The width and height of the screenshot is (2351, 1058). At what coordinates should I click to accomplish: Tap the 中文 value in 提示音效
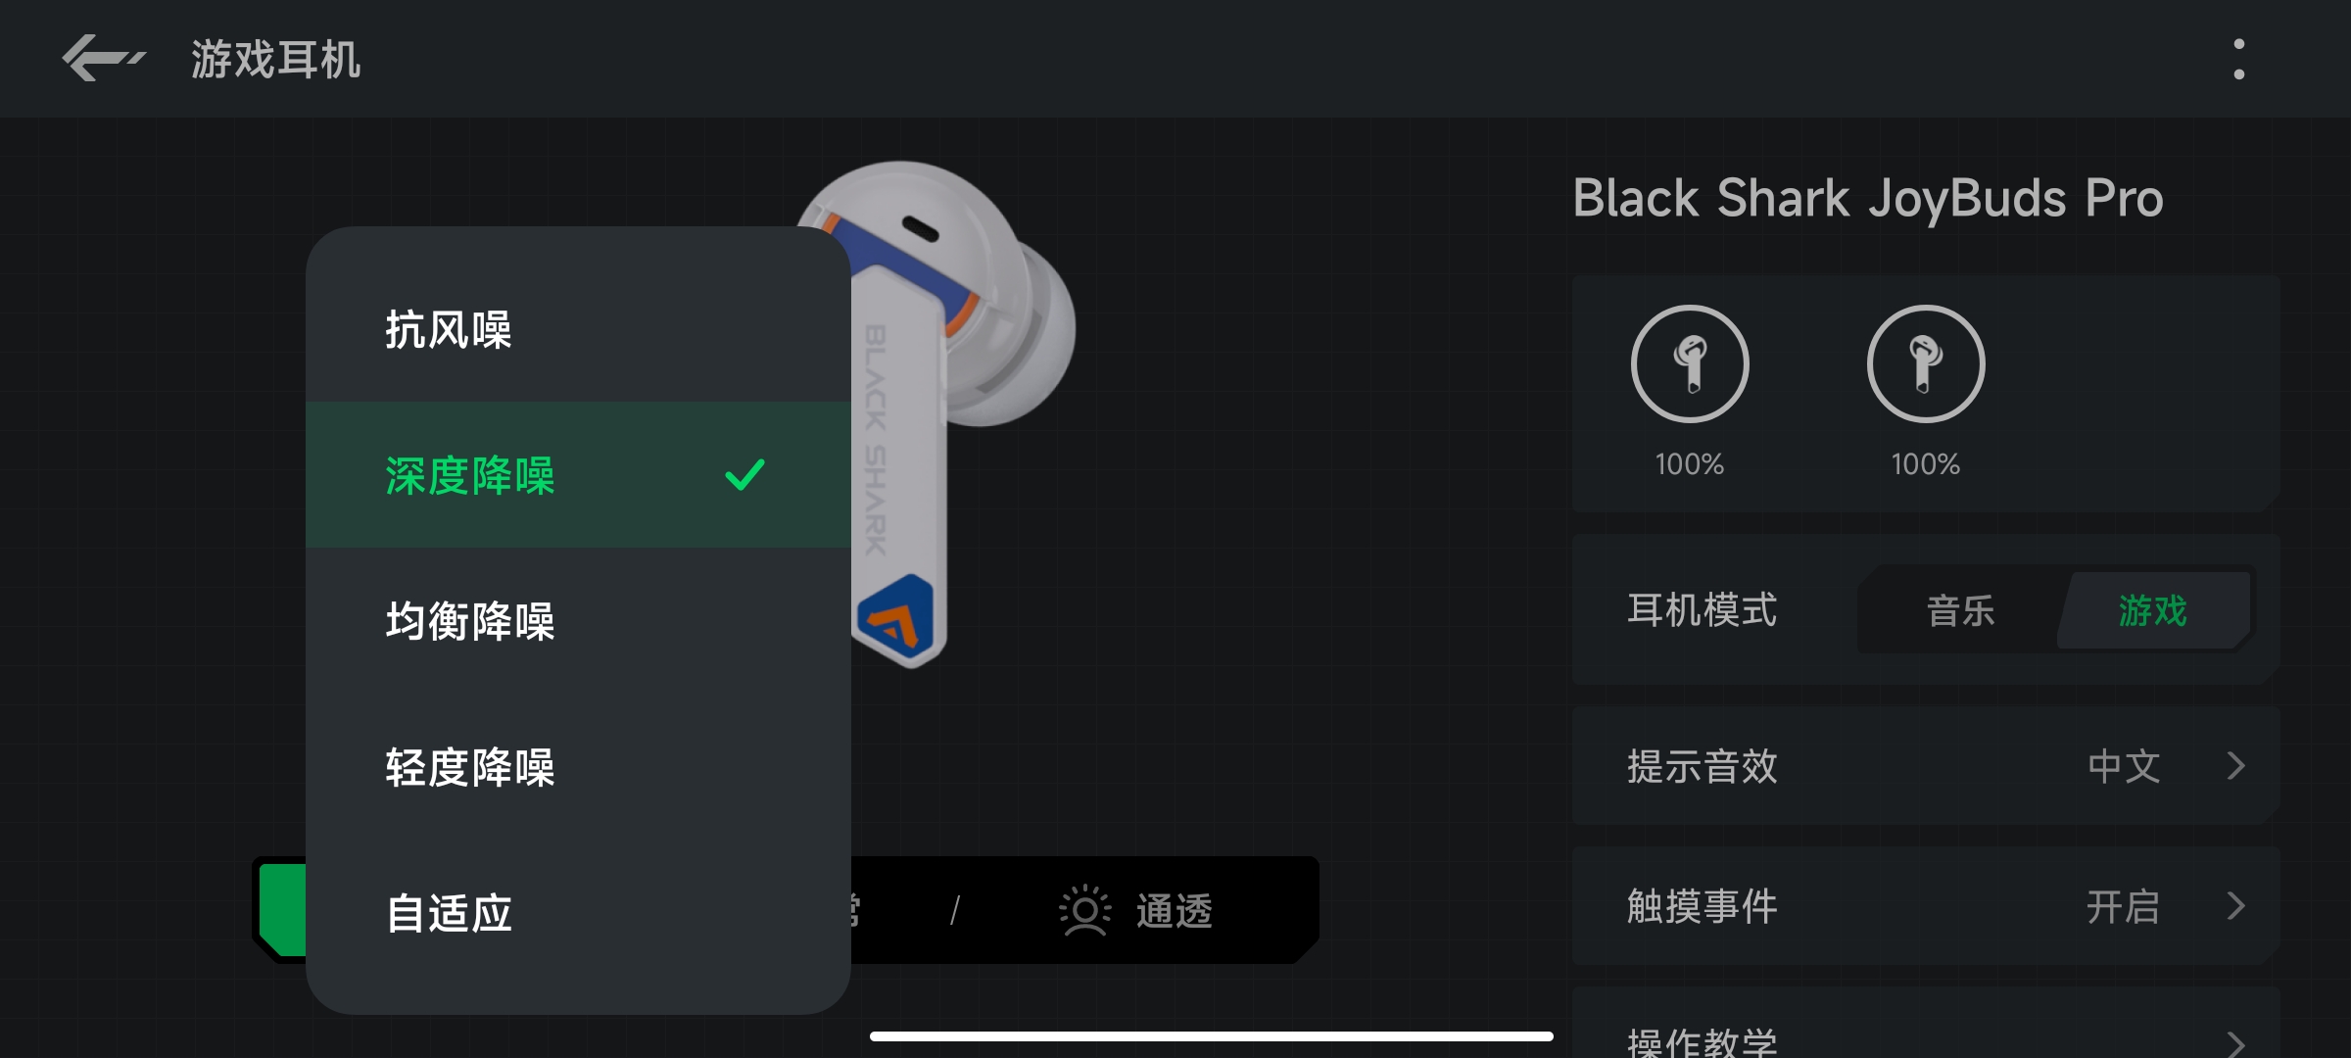(2124, 766)
